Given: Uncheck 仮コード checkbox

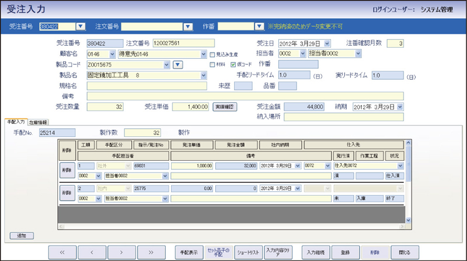Looking at the screenshot, I should tap(233, 65).
